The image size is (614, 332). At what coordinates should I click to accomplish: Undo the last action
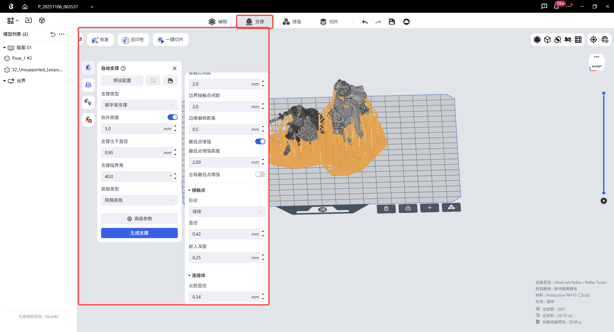point(365,22)
